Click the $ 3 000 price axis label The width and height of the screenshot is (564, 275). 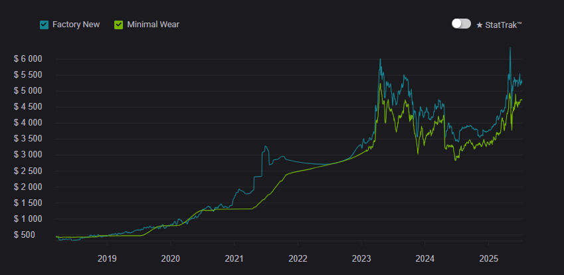point(28,155)
